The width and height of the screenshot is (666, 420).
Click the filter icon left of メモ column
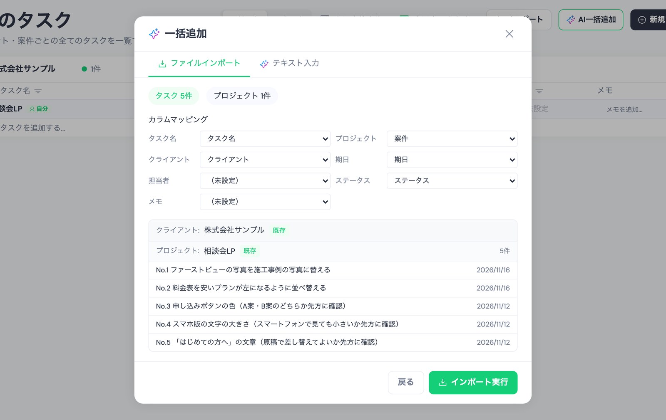coord(539,91)
